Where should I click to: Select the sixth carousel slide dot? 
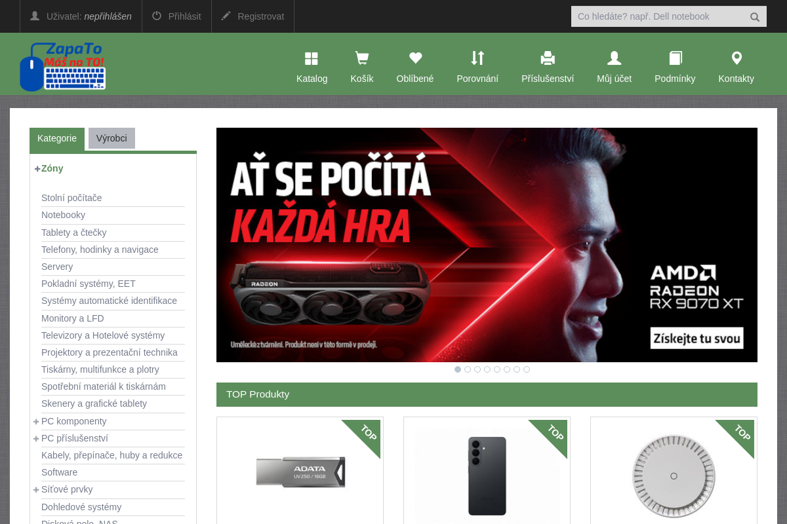[x=507, y=369]
